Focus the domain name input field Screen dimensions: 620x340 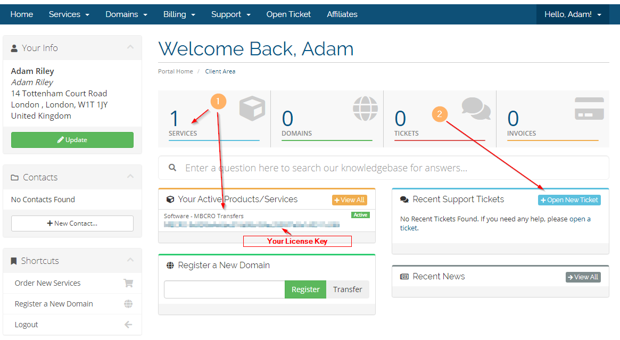pyautogui.click(x=224, y=289)
